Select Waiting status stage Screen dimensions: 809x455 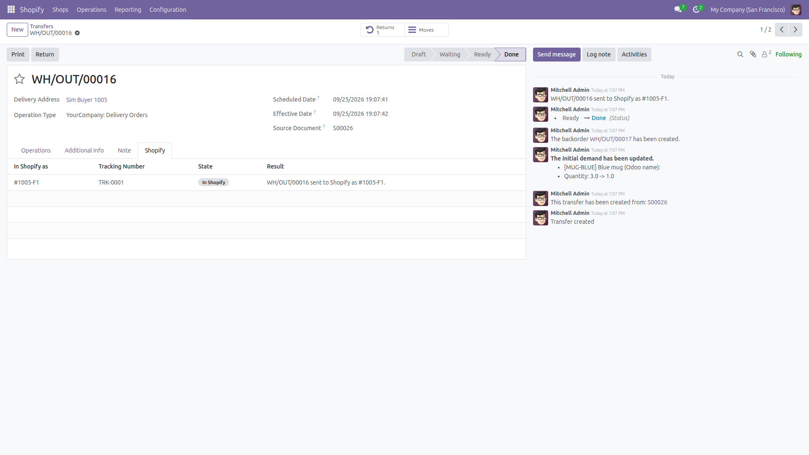(x=450, y=54)
